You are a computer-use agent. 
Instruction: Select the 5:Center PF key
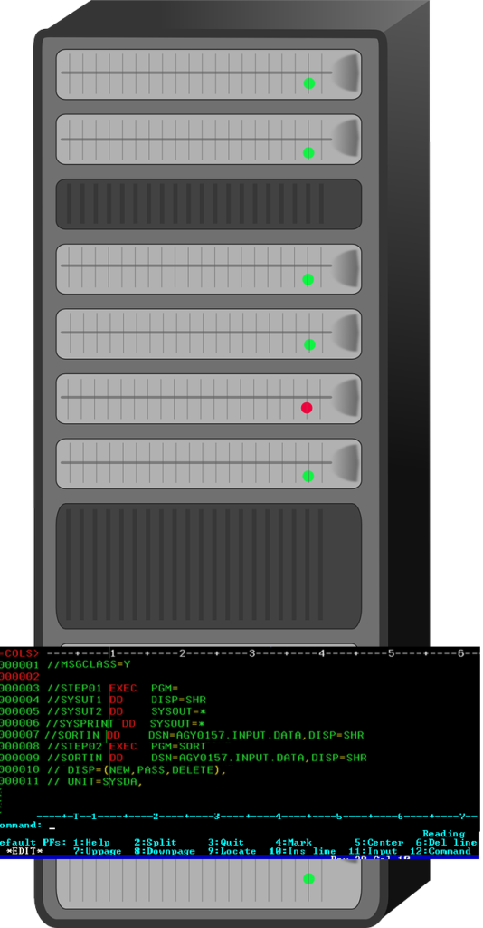[x=379, y=842]
